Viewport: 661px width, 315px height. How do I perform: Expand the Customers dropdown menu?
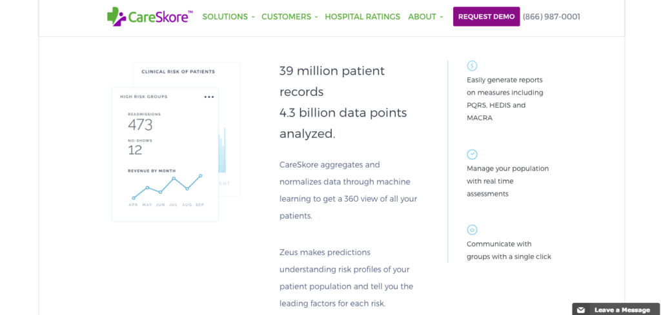click(x=289, y=17)
